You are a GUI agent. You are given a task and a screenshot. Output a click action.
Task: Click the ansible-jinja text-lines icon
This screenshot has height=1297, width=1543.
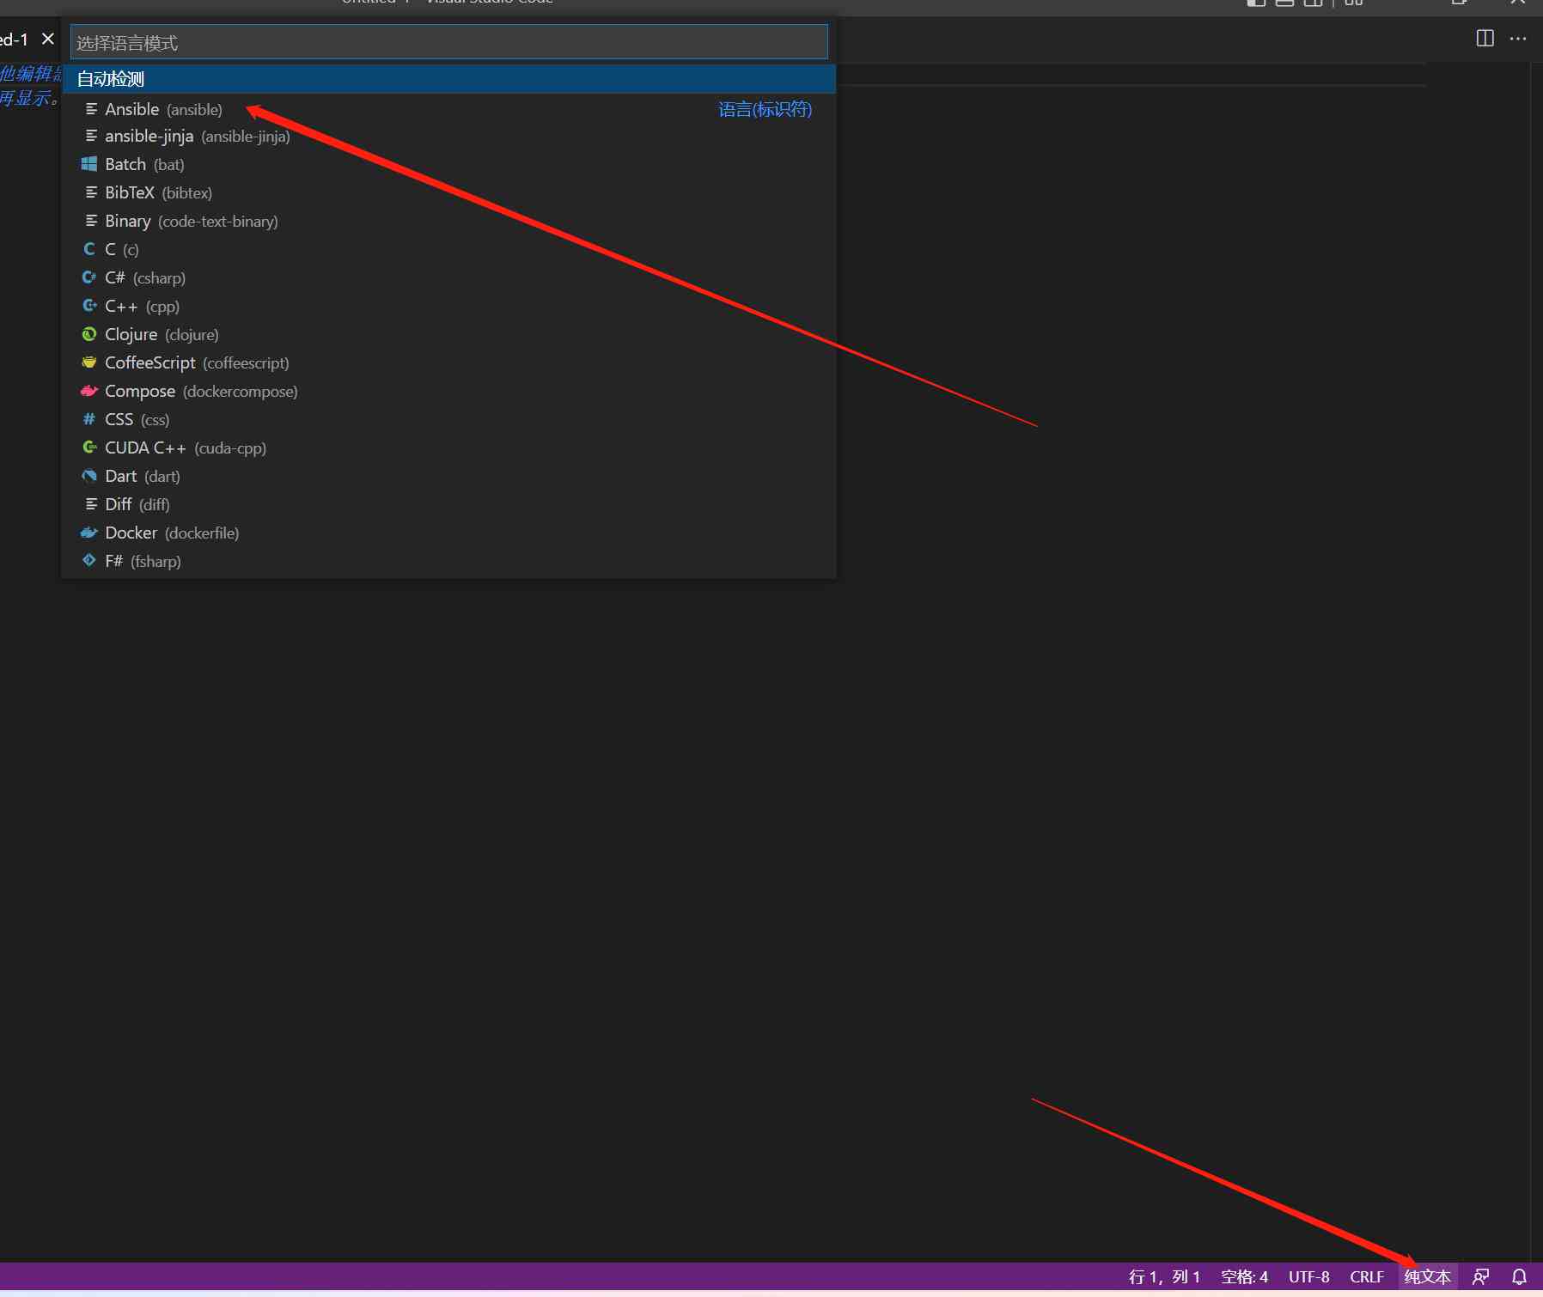[91, 136]
